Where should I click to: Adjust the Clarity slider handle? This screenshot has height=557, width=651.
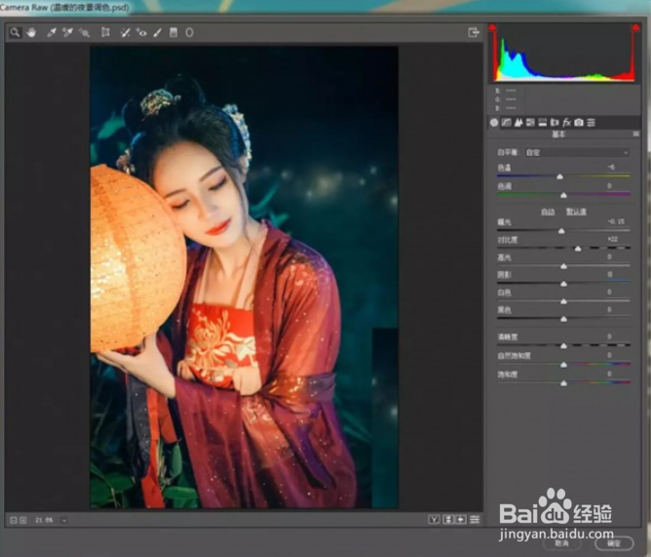pyautogui.click(x=563, y=346)
